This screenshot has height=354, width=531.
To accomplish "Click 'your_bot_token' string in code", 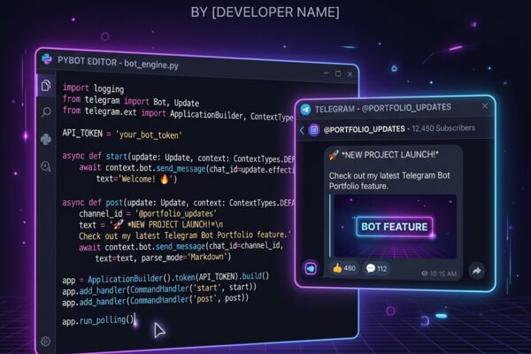I will (x=149, y=135).
